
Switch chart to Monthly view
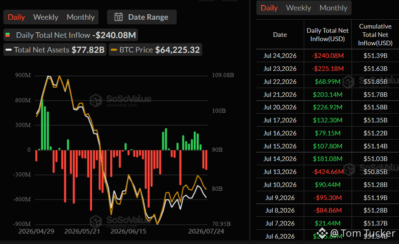pyautogui.click(x=81, y=17)
